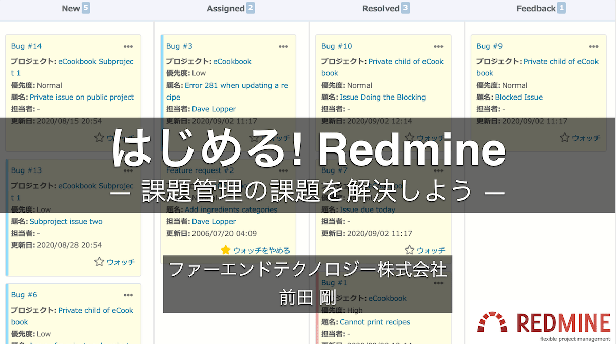This screenshot has height=344, width=616.
Task: Open eCookbook project link on Bug #1 card
Action: (x=387, y=298)
